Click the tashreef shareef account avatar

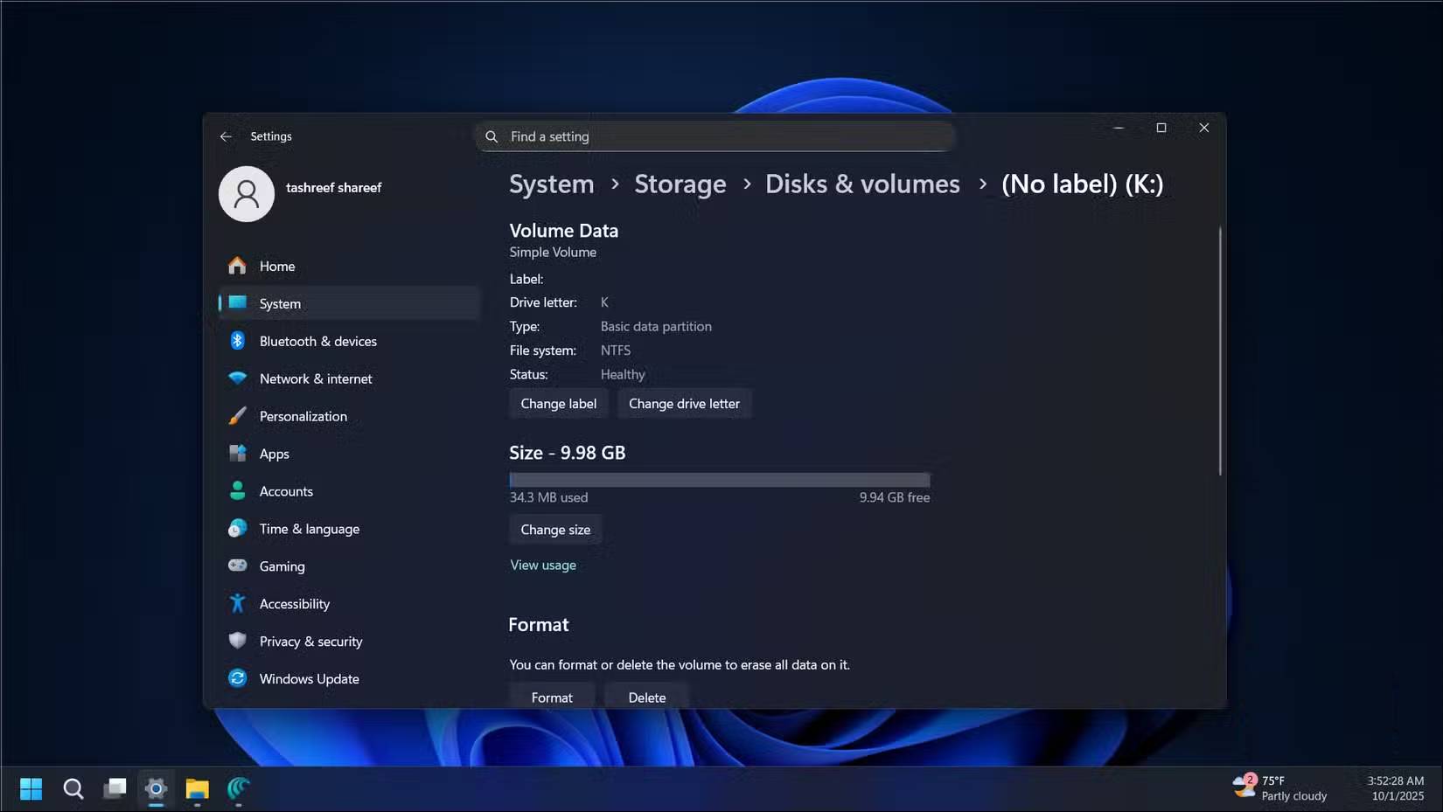click(246, 194)
